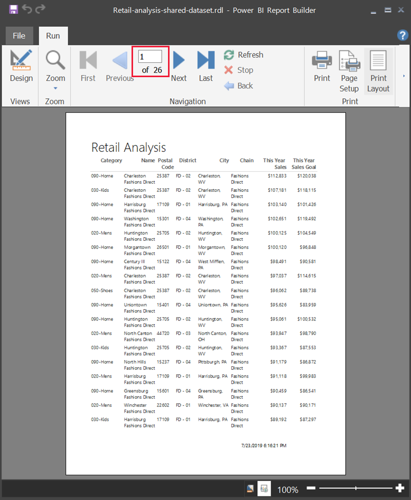Select the Design view icon
Screen dimensions: 411x500
pos(21,61)
